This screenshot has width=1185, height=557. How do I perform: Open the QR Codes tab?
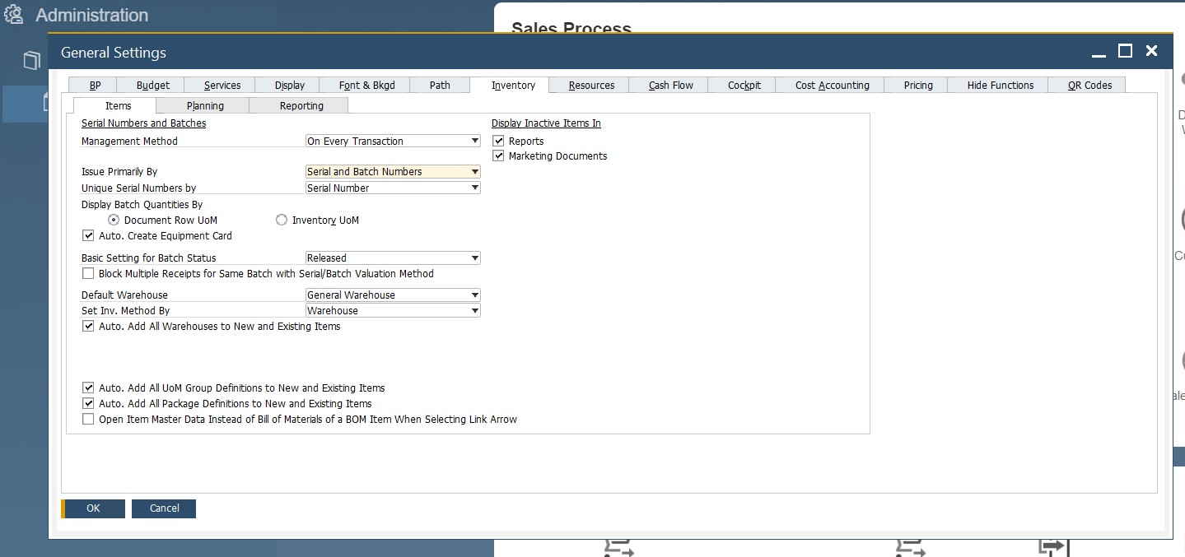pos(1089,86)
